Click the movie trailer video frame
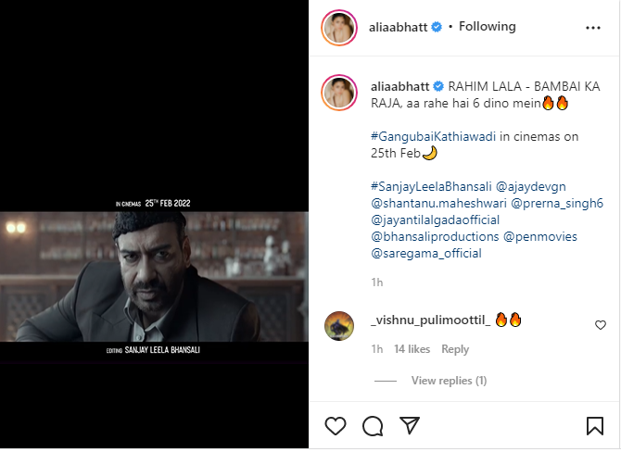The width and height of the screenshot is (621, 452). pos(154,276)
